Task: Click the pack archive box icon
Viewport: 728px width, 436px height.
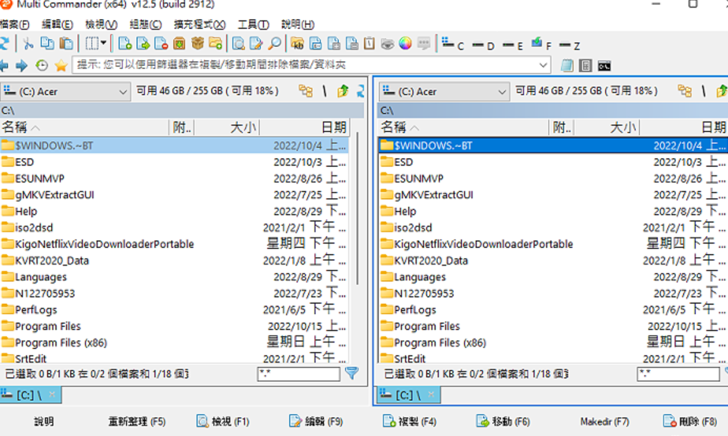Action: [x=179, y=44]
